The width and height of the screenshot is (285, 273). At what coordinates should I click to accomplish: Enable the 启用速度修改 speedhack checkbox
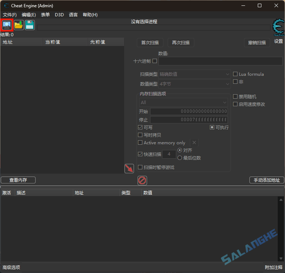(x=235, y=104)
